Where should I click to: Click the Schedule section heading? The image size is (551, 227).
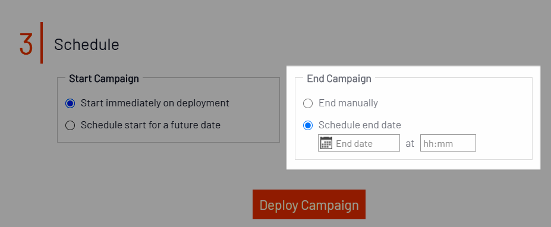click(x=86, y=45)
